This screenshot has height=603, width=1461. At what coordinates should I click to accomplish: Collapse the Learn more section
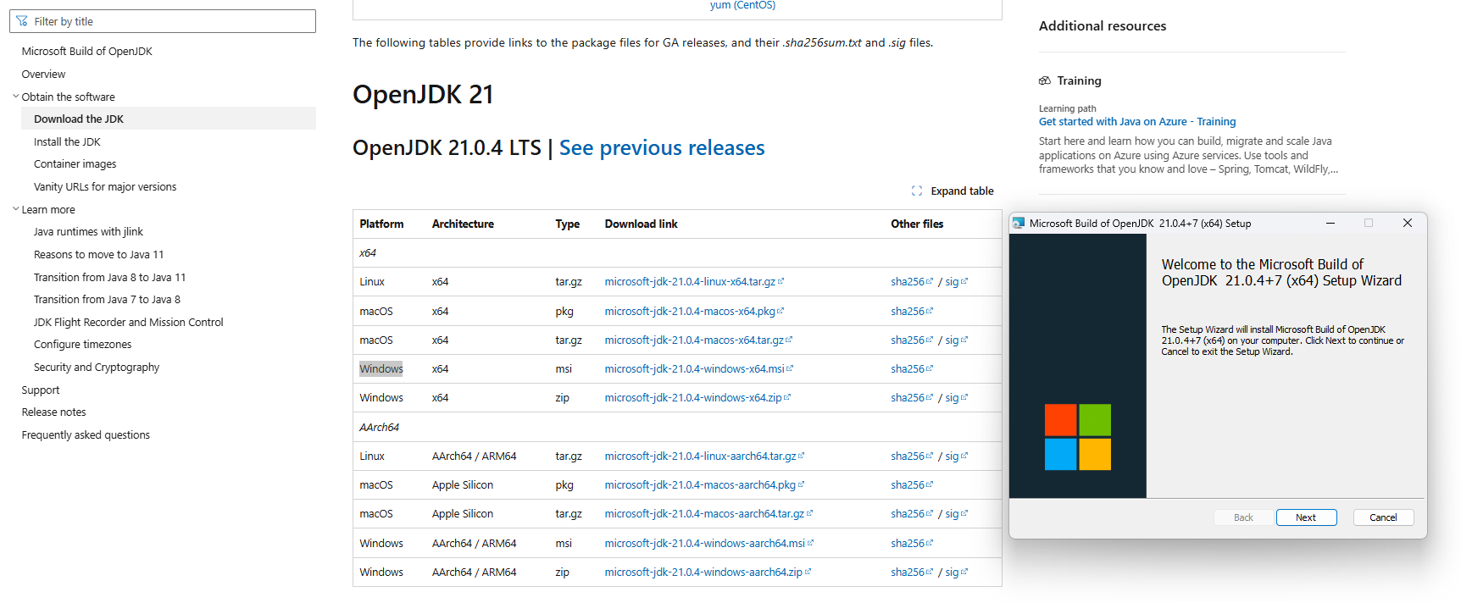pos(15,209)
